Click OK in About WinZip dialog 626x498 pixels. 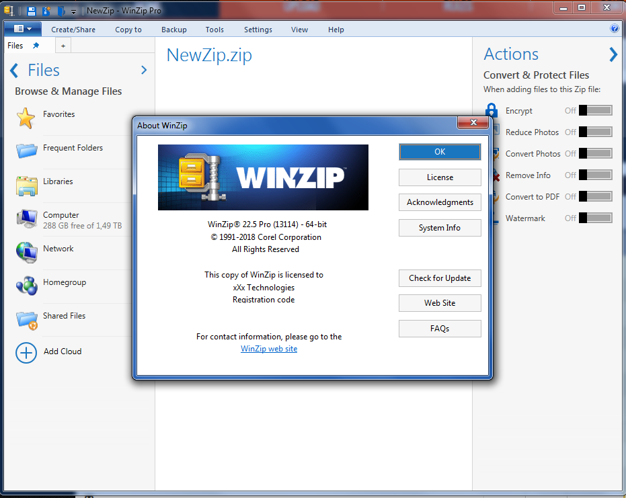440,152
